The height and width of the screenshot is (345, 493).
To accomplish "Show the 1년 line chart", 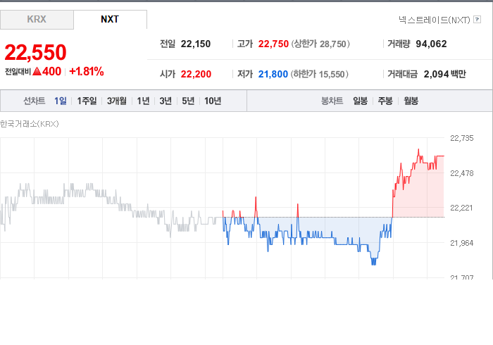I will (143, 101).
